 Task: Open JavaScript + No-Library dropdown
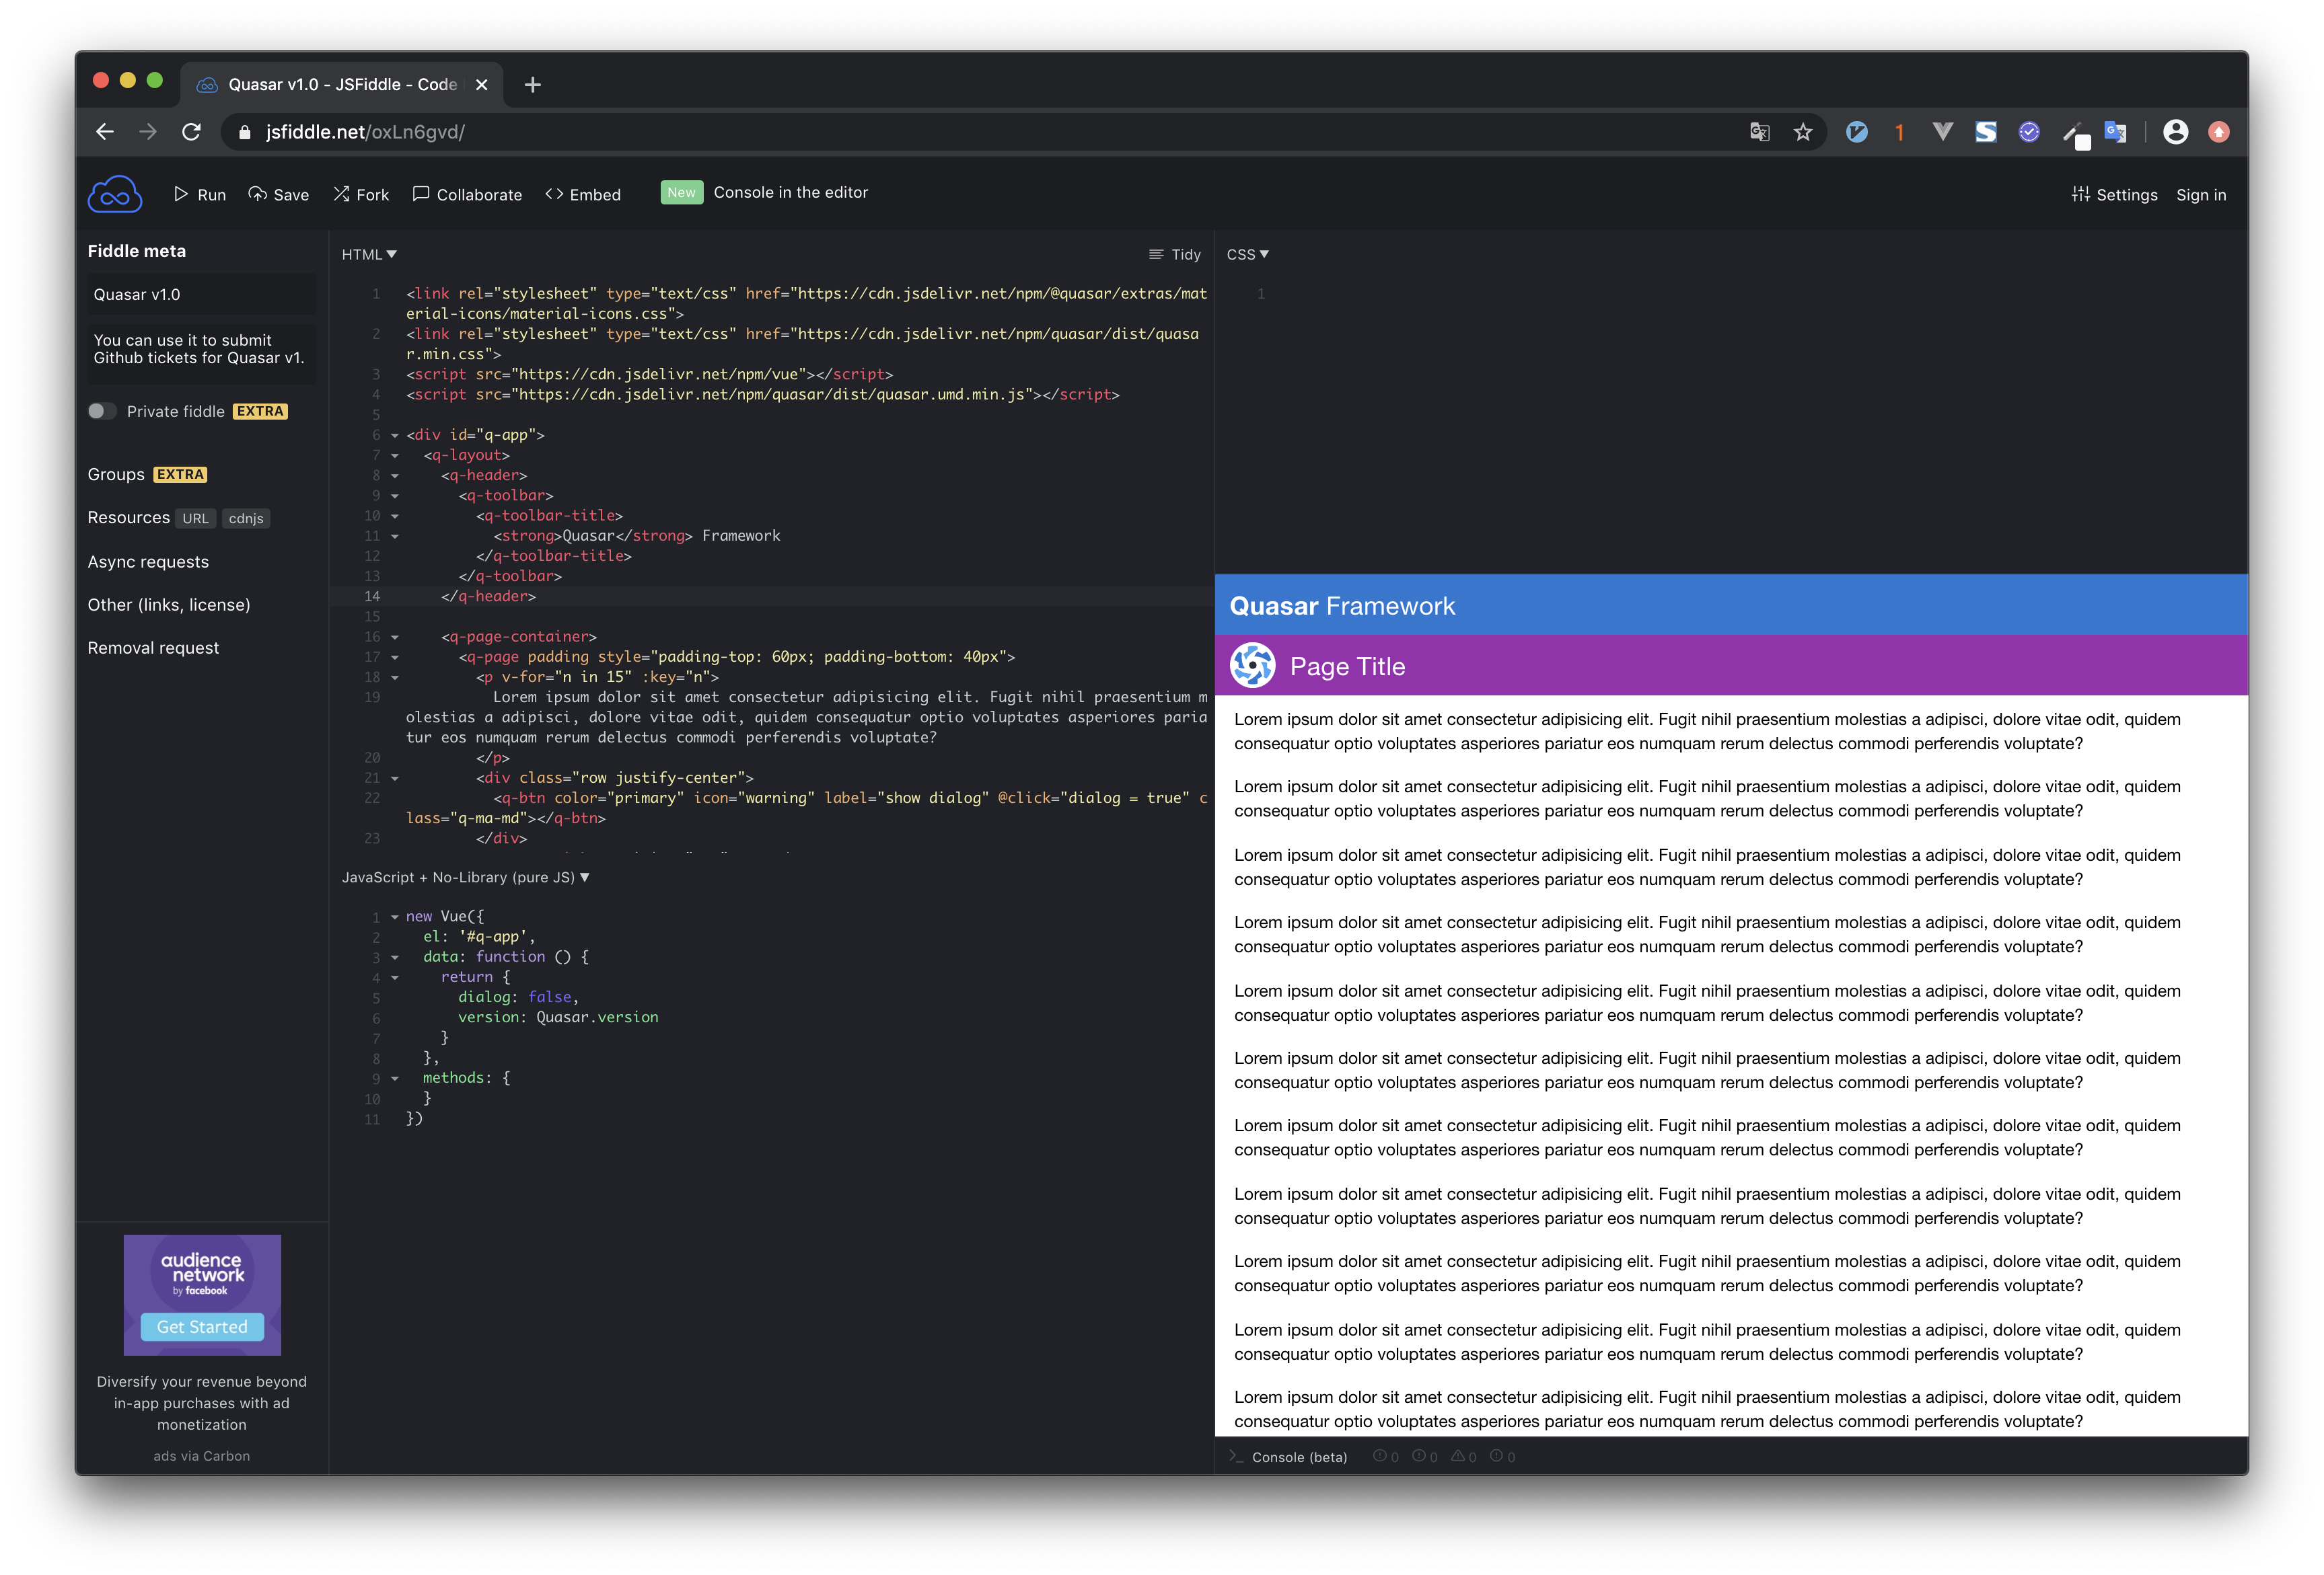[465, 878]
